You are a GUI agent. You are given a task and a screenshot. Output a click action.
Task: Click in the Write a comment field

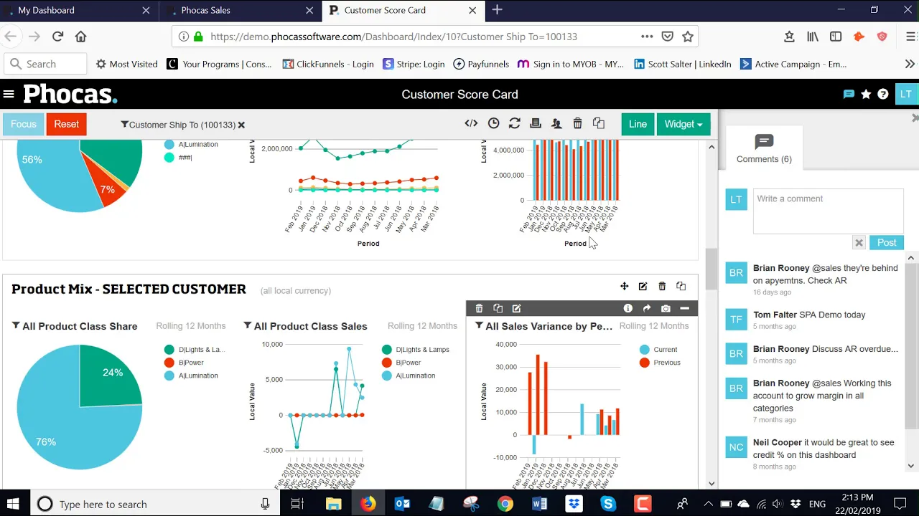pyautogui.click(x=827, y=210)
